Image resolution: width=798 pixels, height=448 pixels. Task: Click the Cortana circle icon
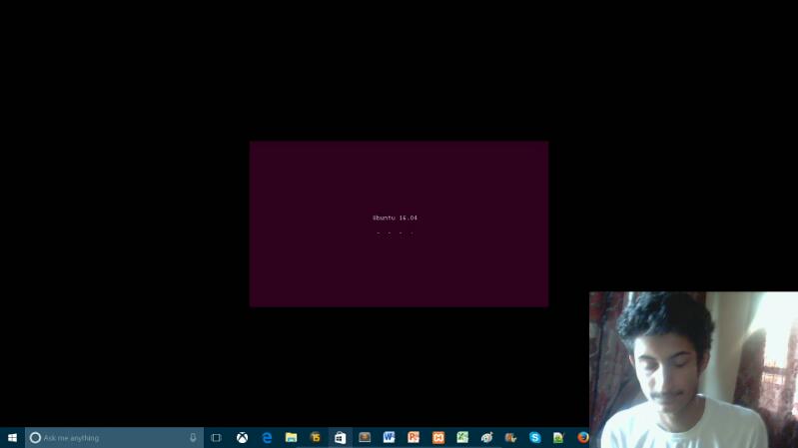click(x=35, y=437)
